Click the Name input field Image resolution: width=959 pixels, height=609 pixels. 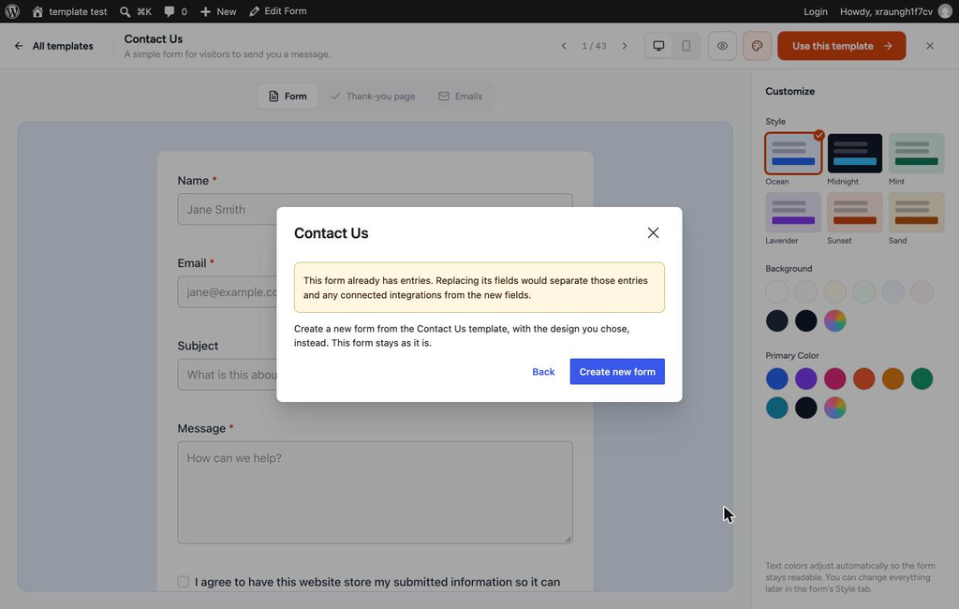click(x=375, y=209)
